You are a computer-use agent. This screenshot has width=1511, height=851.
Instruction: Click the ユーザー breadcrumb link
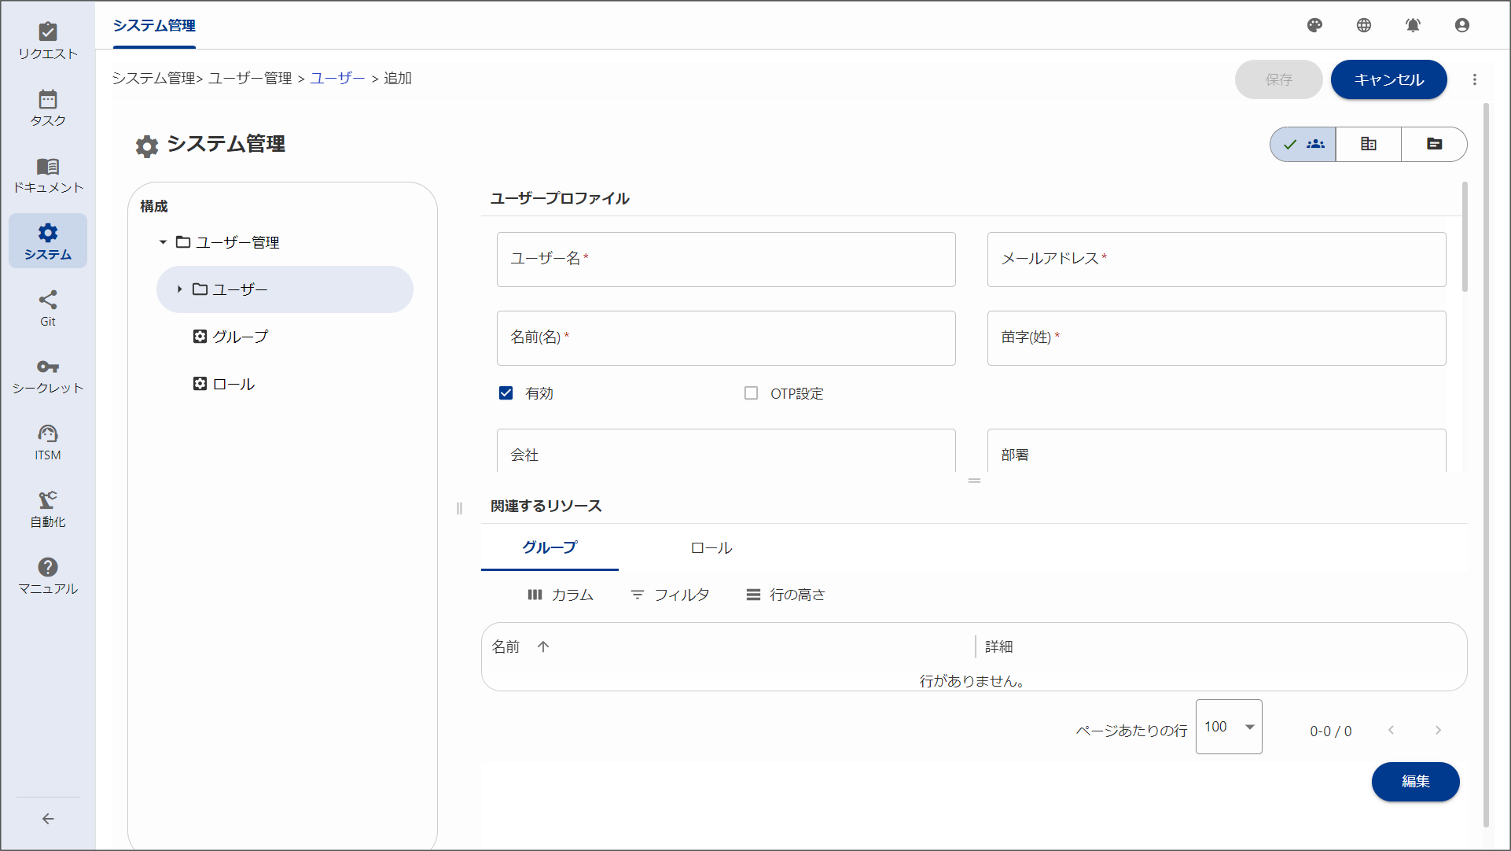337,78
